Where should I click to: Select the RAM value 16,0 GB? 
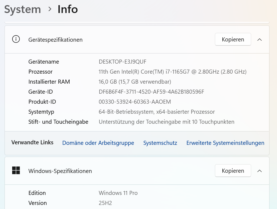(x=135, y=82)
